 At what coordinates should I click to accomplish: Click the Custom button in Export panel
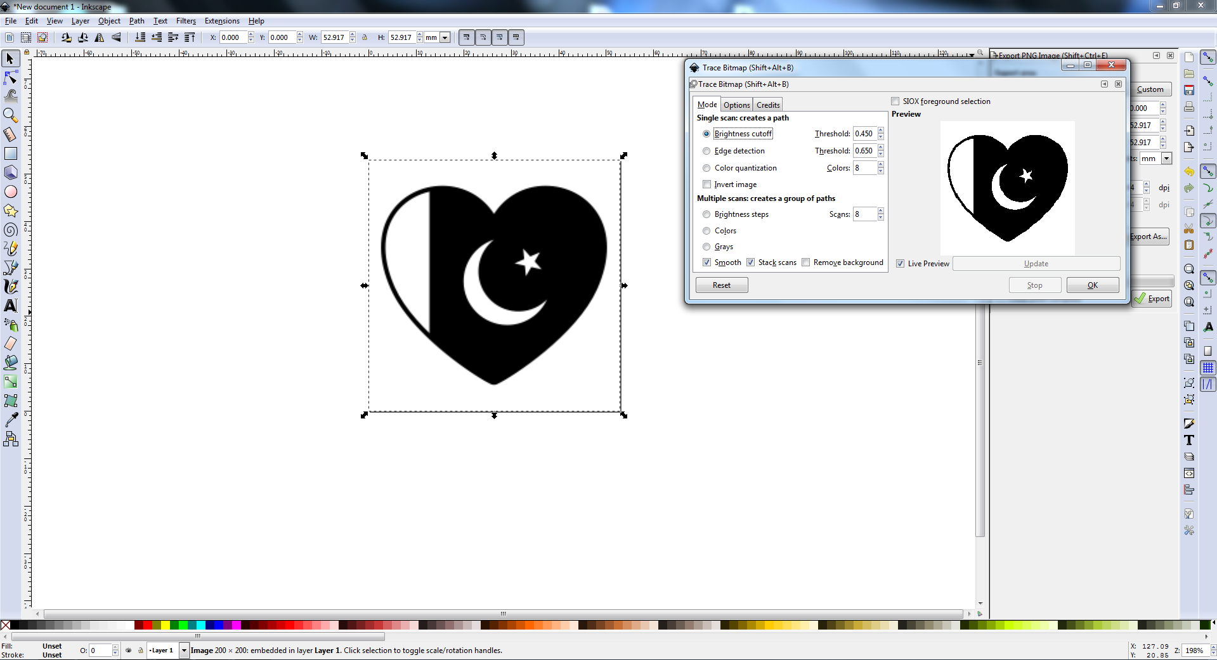[1150, 89]
